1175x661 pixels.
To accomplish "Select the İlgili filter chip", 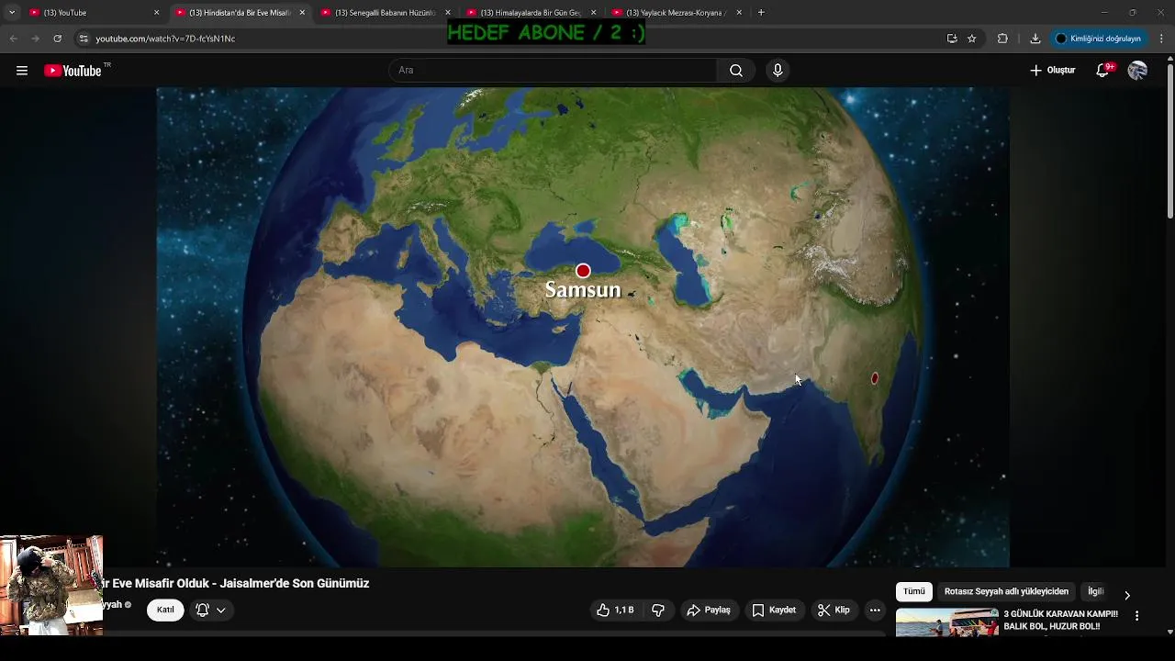I will click(x=1095, y=591).
